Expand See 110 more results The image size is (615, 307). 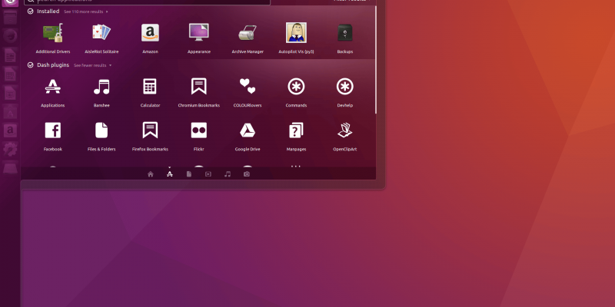pyautogui.click(x=85, y=12)
